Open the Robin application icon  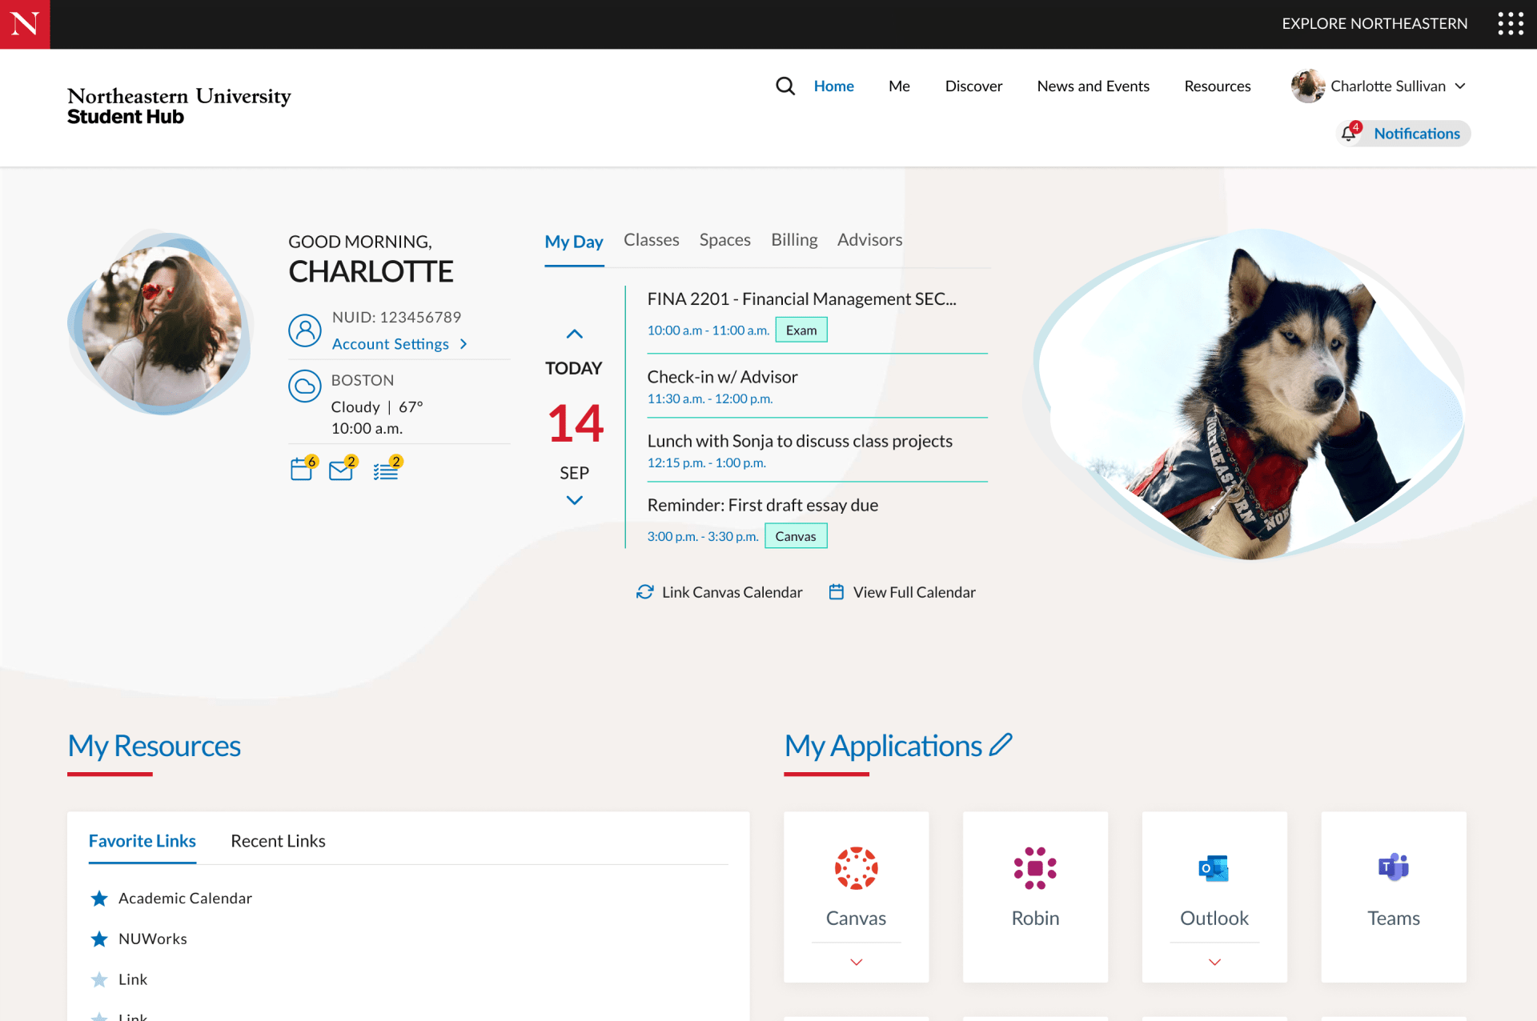tap(1035, 868)
